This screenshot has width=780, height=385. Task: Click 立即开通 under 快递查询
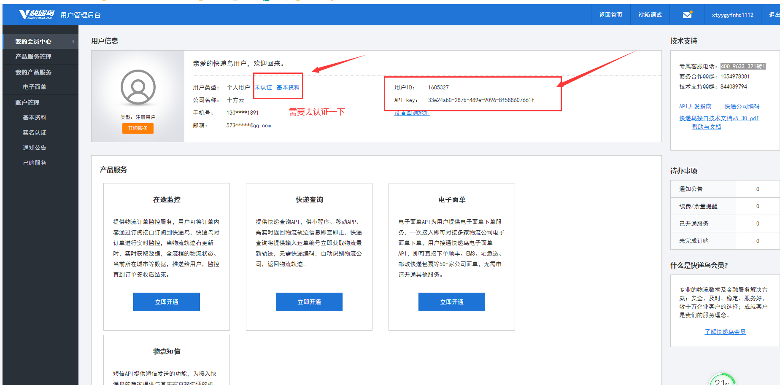click(x=309, y=302)
